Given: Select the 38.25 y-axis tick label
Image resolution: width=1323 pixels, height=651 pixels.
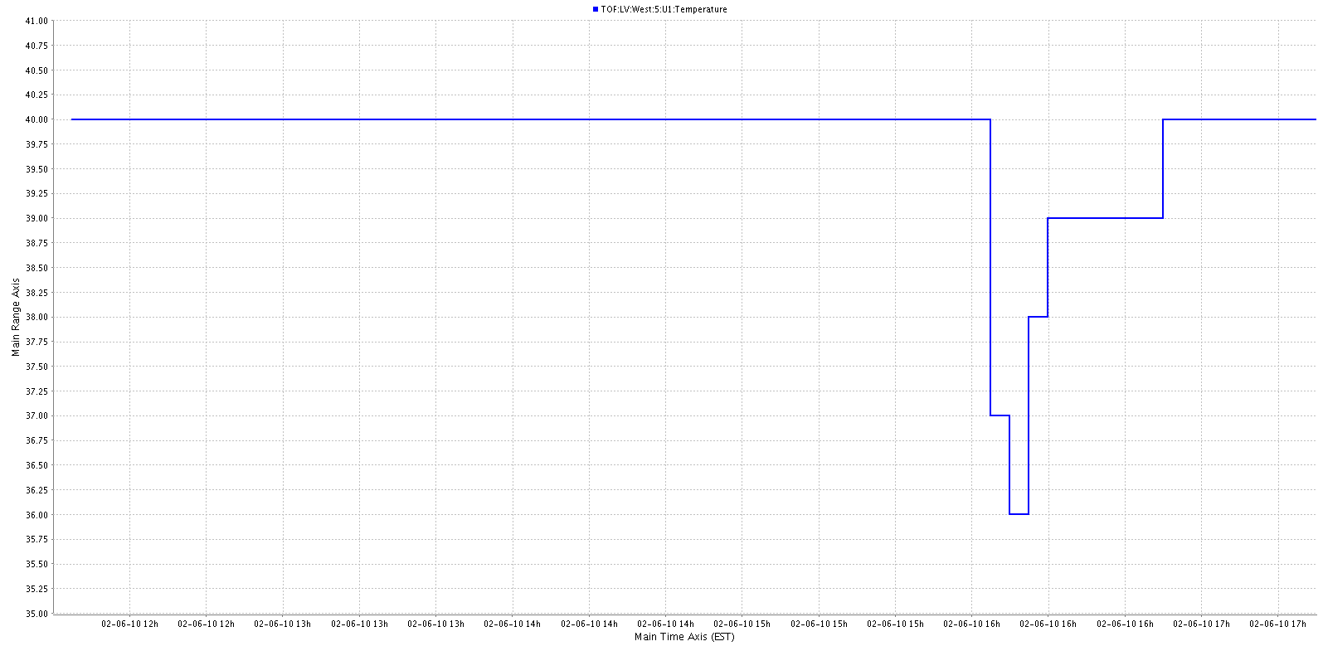Looking at the screenshot, I should [x=36, y=293].
